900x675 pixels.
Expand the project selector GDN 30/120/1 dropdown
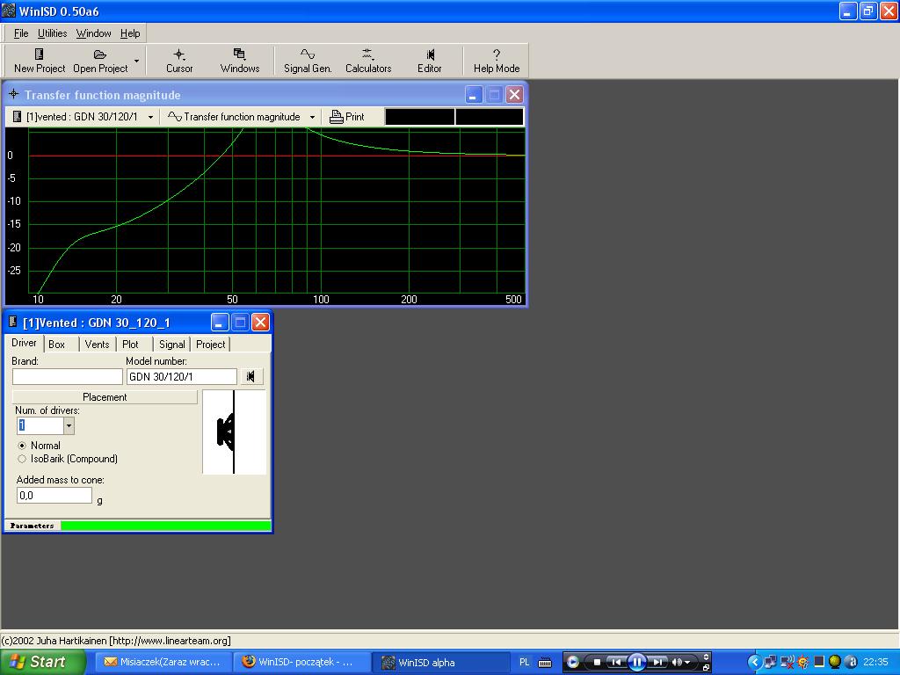tap(150, 117)
